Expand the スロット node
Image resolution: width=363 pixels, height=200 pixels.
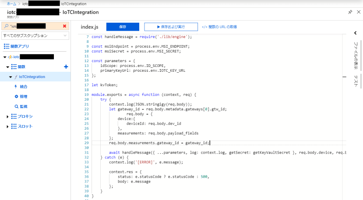[x=7, y=126]
